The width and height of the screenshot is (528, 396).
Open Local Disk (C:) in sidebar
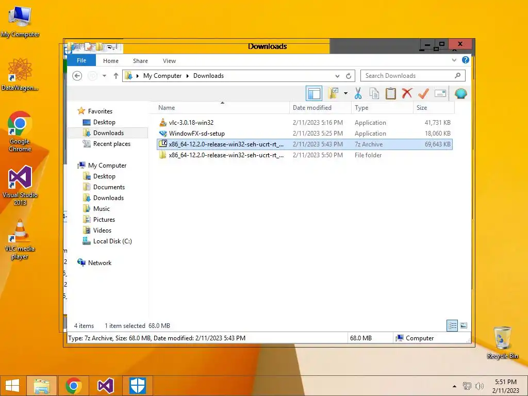pos(112,241)
